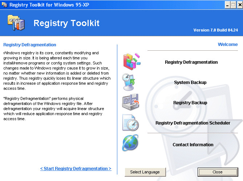Viewport: 243px width, 181px height.
Task: Open Registry Defragmentation Scheduler entry
Action: [193, 123]
